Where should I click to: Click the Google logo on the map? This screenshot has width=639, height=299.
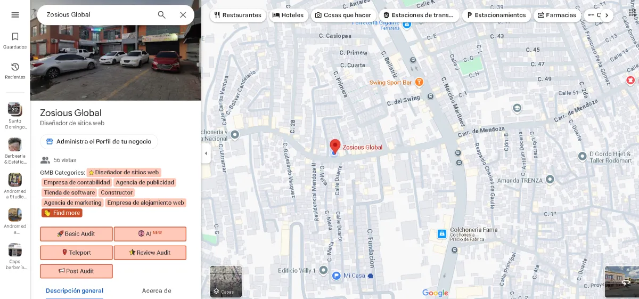(435, 293)
